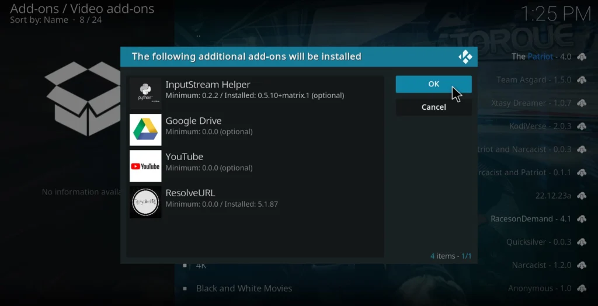Click the OK button in the dialog
This screenshot has width=598, height=306.
pos(433,84)
